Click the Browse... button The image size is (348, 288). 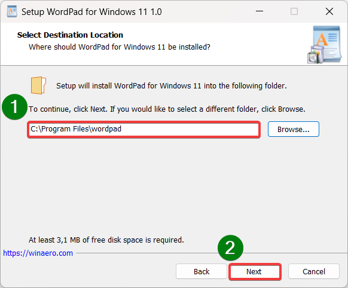click(294, 129)
